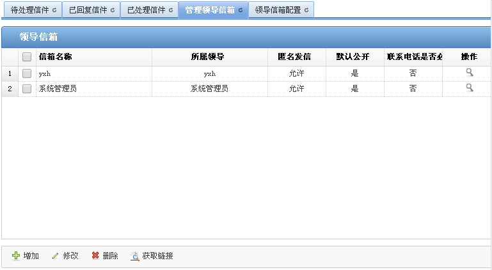This screenshot has width=492, height=270.
Task: Select the checkbox for the 系统管理员 row
Action: (27, 89)
